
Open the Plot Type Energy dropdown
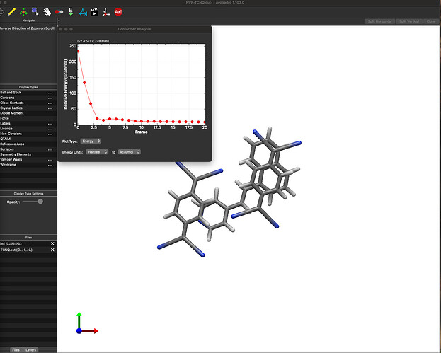[91, 141]
